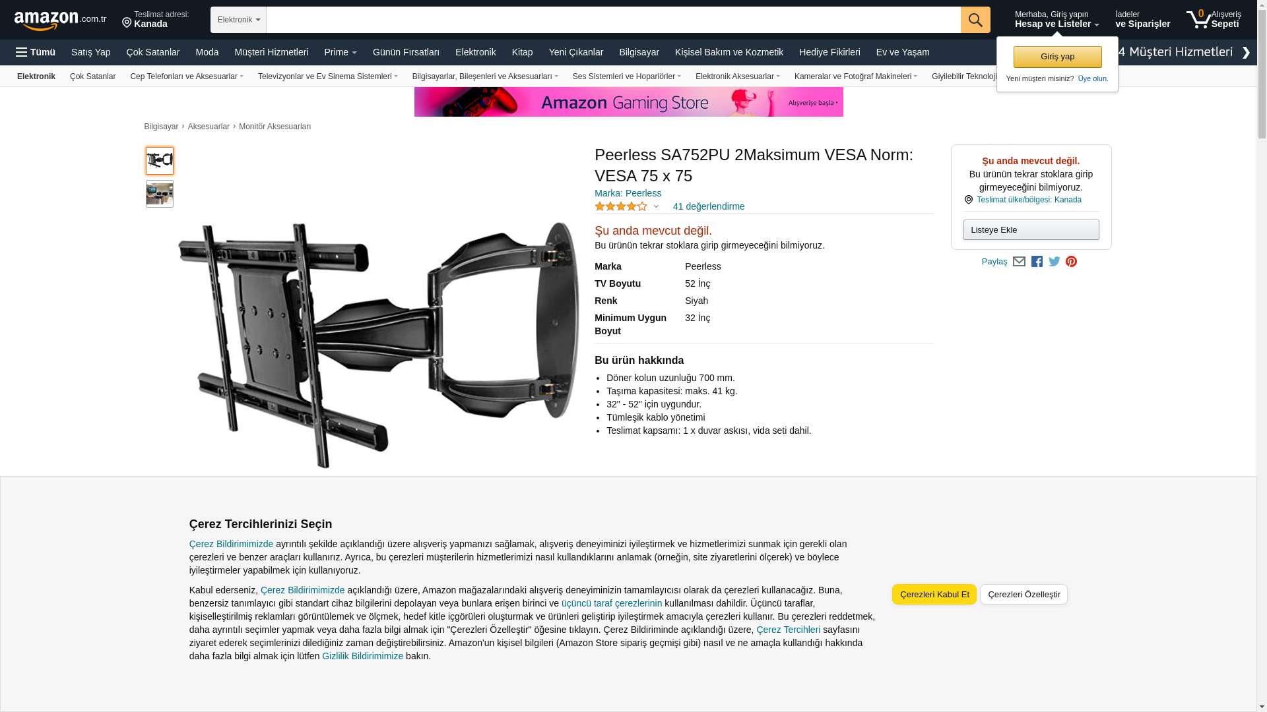Open the star rating breakdown chevron

(656, 207)
